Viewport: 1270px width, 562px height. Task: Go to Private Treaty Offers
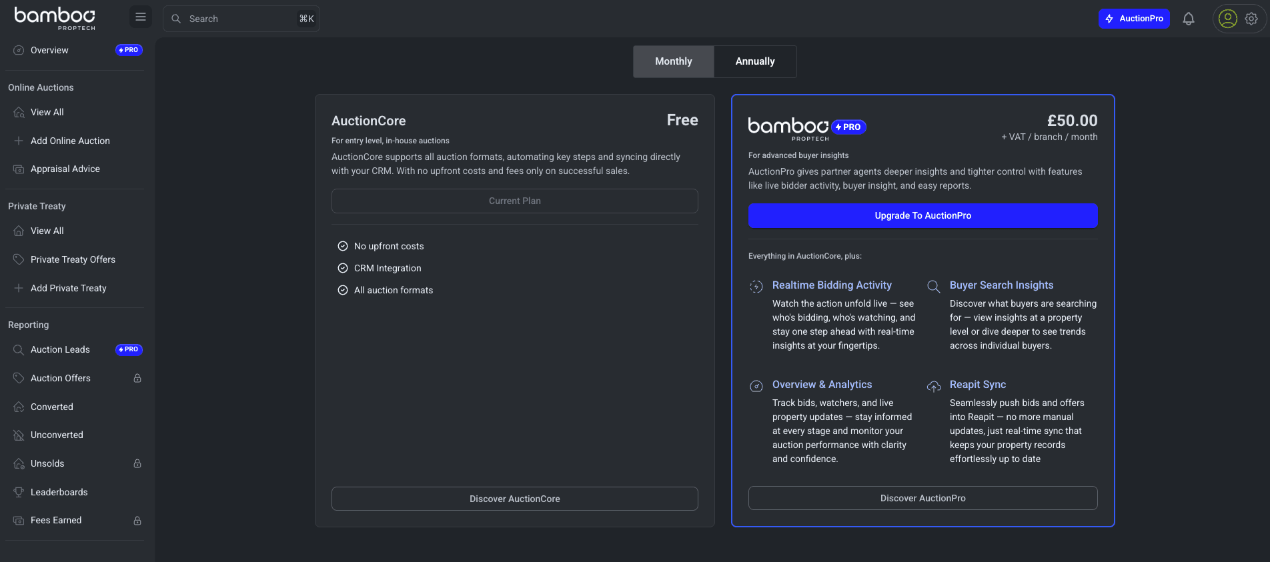73,259
